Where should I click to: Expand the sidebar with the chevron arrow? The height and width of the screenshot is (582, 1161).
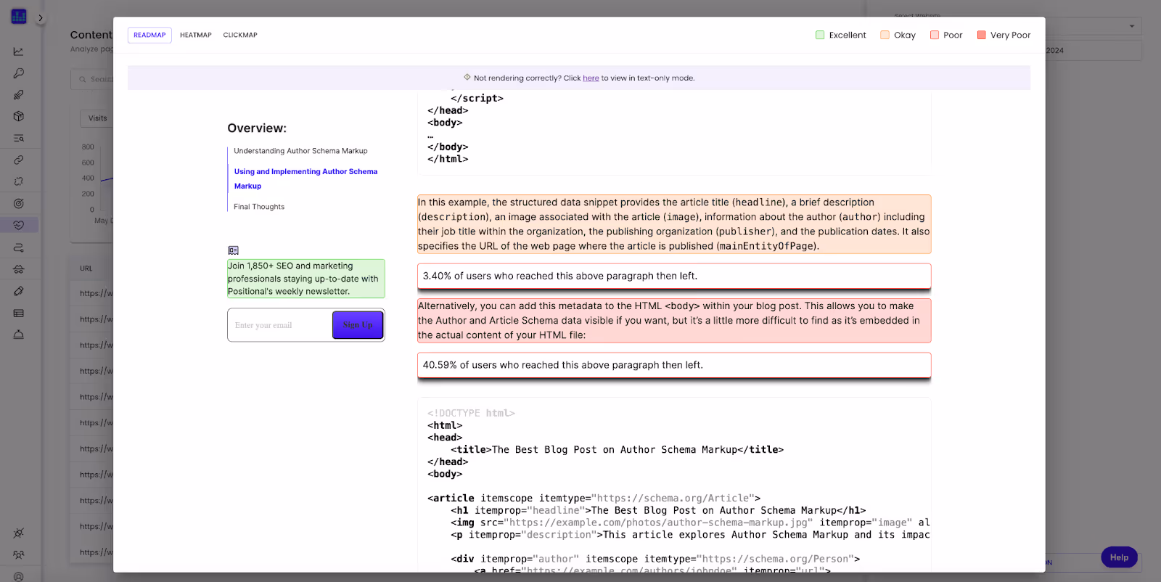tap(41, 18)
